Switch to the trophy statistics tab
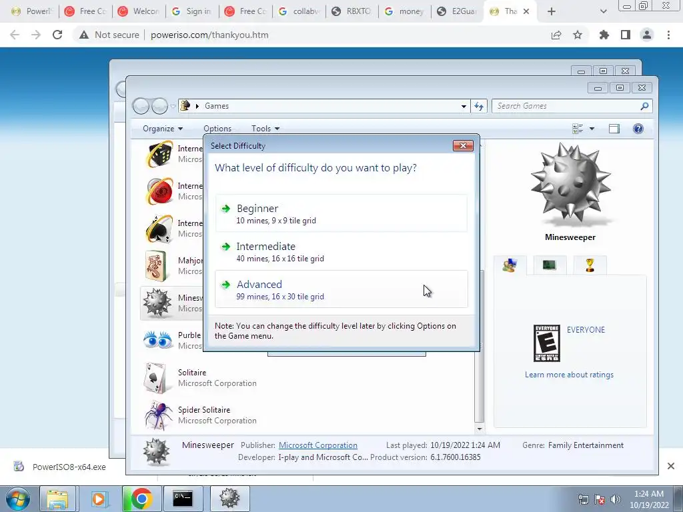 [x=590, y=265]
